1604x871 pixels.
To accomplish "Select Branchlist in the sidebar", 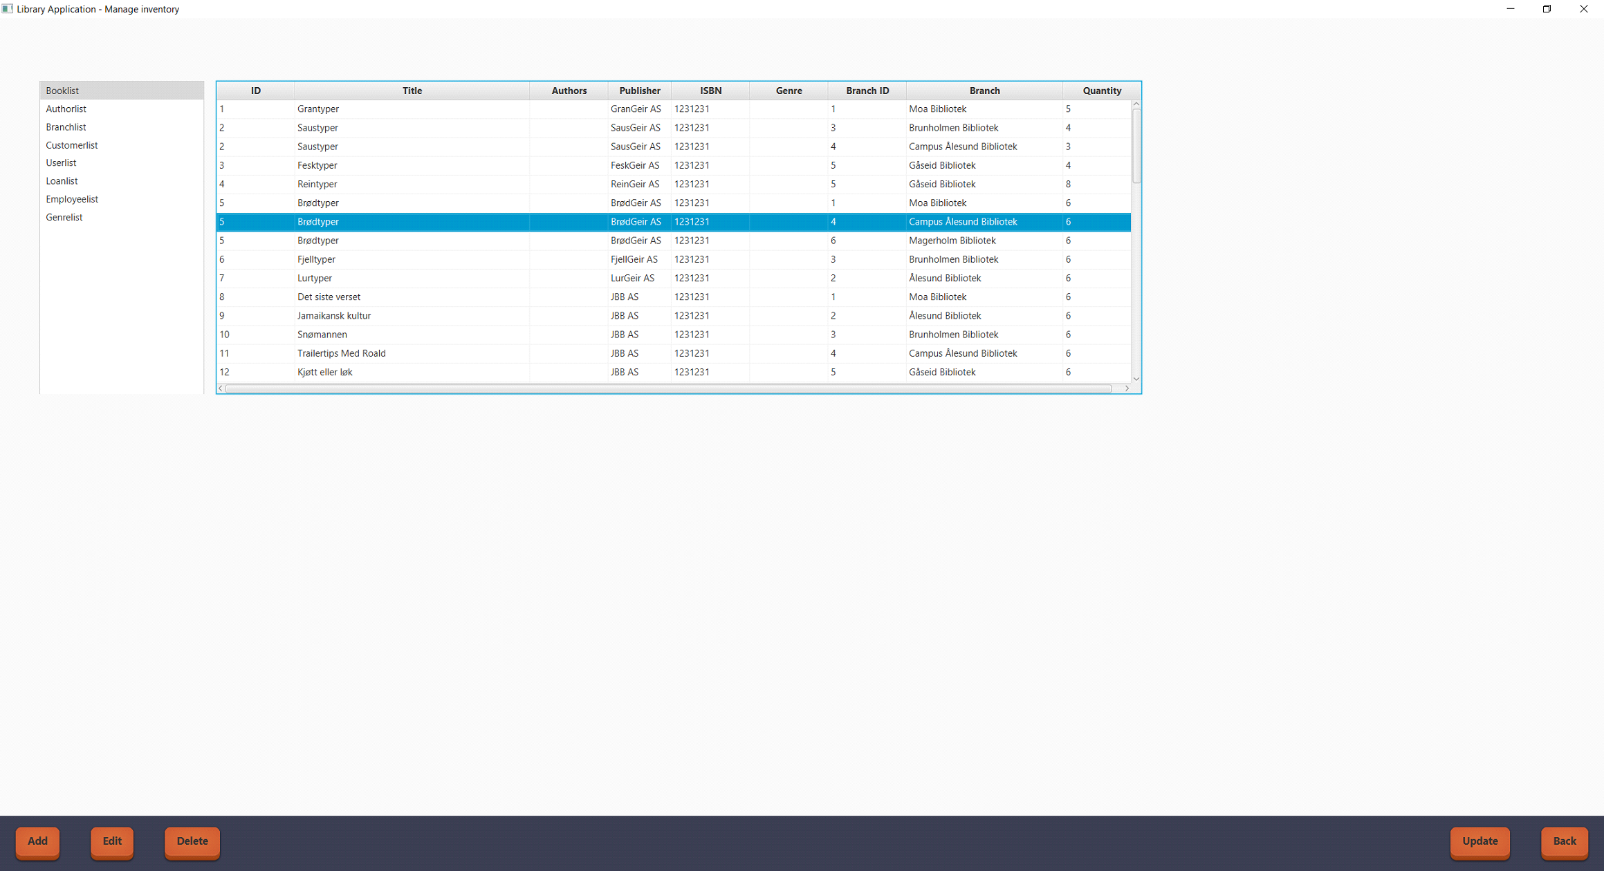I will pos(66,127).
